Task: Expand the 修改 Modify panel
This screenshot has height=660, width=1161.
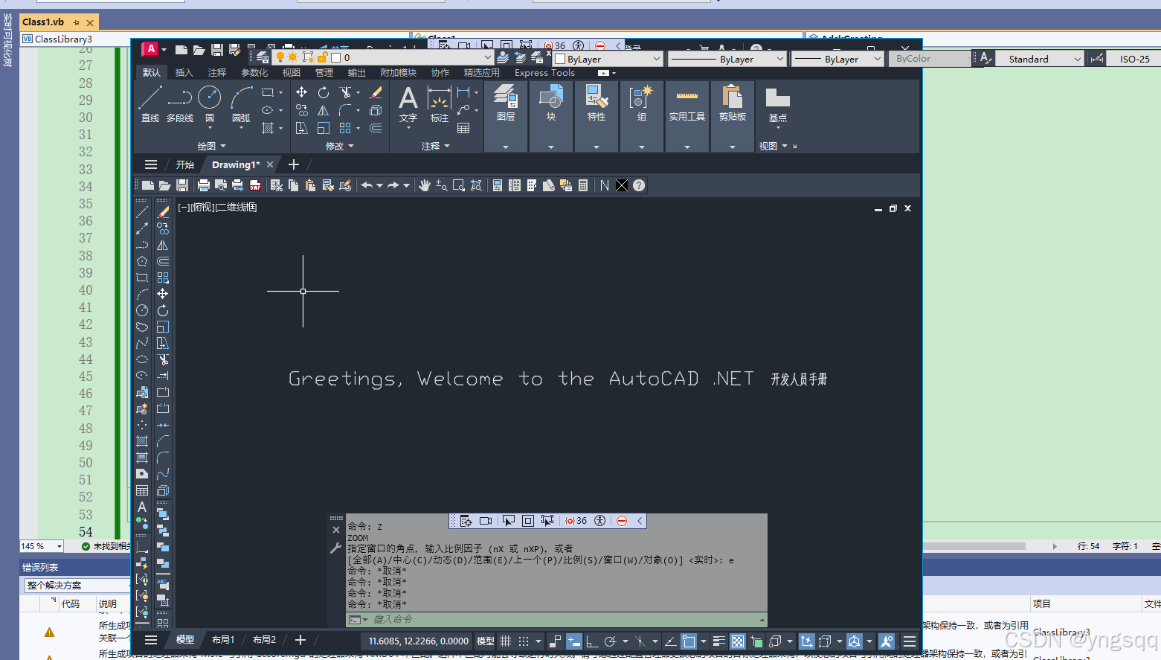Action: (x=339, y=146)
